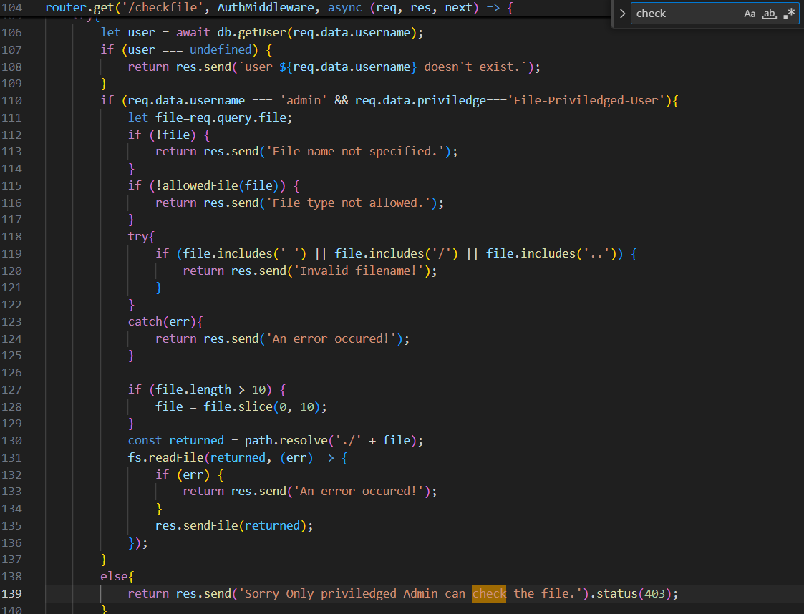Image resolution: width=804 pixels, height=614 pixels.
Task: Click the highlighted 'check' match on line 139
Action: tap(489, 593)
